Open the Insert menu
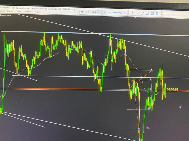189x141 pixels. (2, 11)
